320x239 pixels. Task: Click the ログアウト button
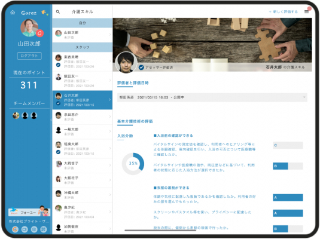click(29, 56)
